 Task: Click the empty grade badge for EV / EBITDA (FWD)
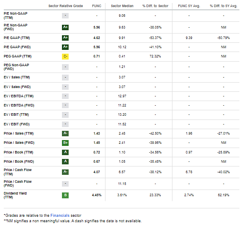click(x=65, y=106)
